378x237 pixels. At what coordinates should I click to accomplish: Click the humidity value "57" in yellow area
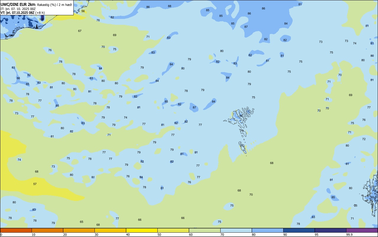point(35,184)
